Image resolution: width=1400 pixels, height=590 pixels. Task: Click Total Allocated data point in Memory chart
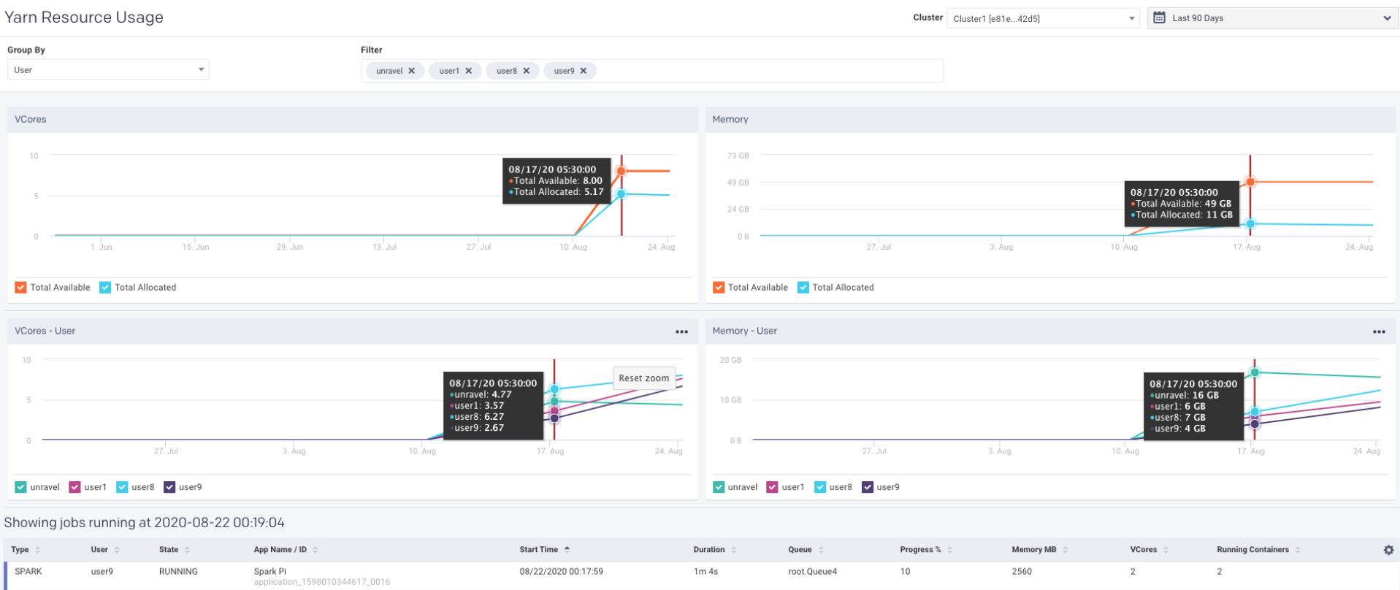(1250, 224)
